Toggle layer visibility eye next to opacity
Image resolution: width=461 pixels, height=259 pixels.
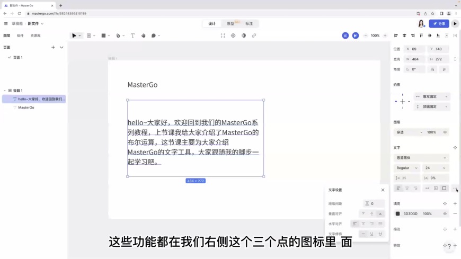coord(445,132)
